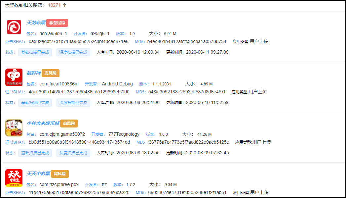
Task: Click SHA1 value bb0d551e86a6b3f343185961446c9341743574dd
Action: coord(79,142)
